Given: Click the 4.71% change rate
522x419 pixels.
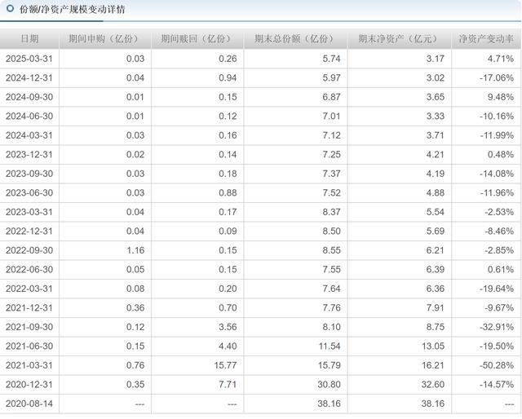Looking at the screenshot, I should [501, 59].
